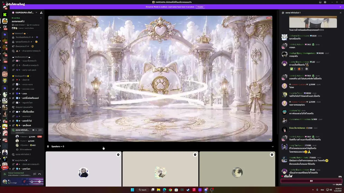Dismiss the Live Now stage banner
Image resolution: width=344 pixels, height=193 pixels.
(x=41, y=18)
